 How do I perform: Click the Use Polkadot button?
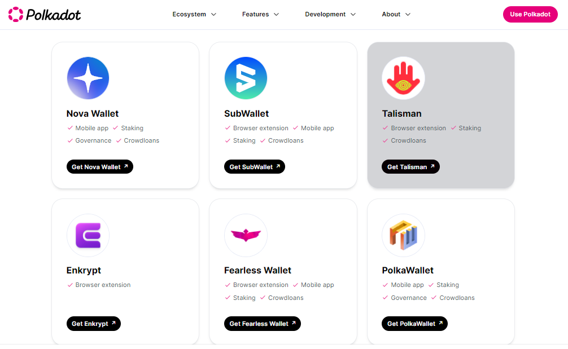coord(530,15)
